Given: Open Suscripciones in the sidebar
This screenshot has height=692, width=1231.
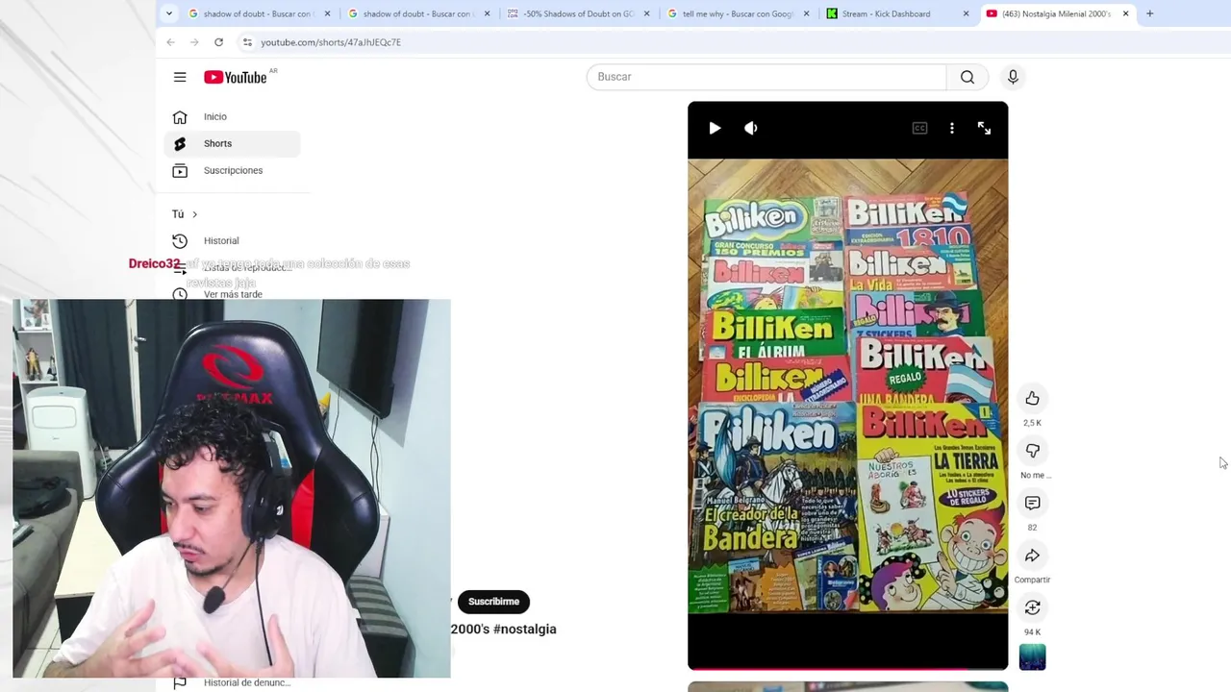Looking at the screenshot, I should coord(233,170).
